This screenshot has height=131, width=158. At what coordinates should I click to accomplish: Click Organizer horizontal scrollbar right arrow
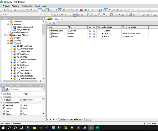pos(40,81)
